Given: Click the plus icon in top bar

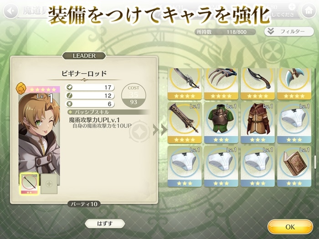Looking at the screenshot, I should click(x=293, y=6).
